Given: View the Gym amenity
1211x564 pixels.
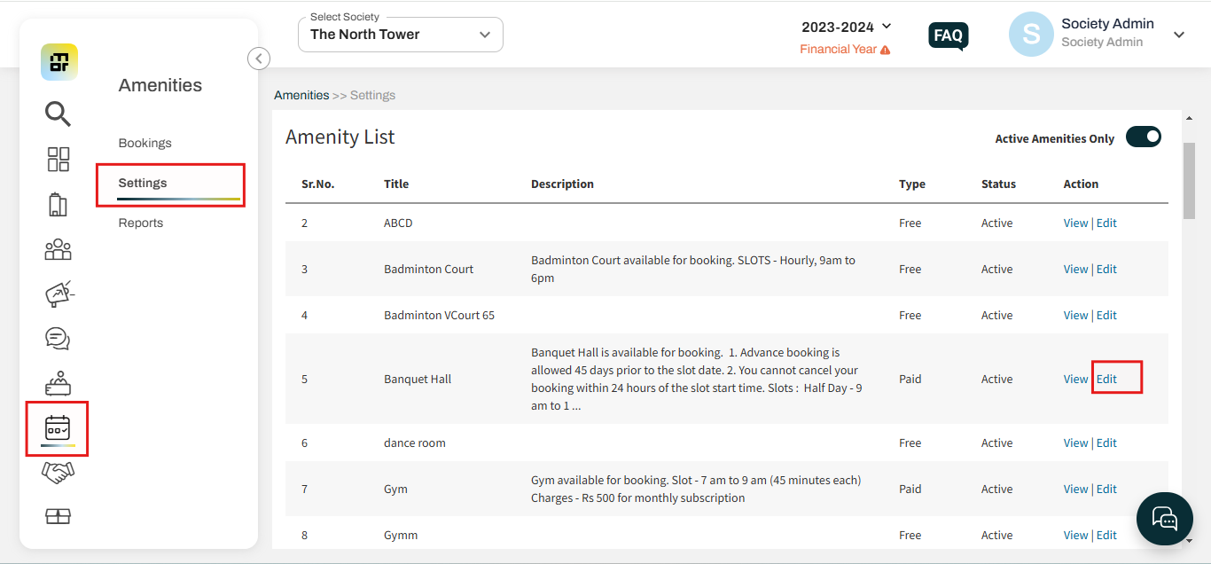Looking at the screenshot, I should coord(1075,489).
